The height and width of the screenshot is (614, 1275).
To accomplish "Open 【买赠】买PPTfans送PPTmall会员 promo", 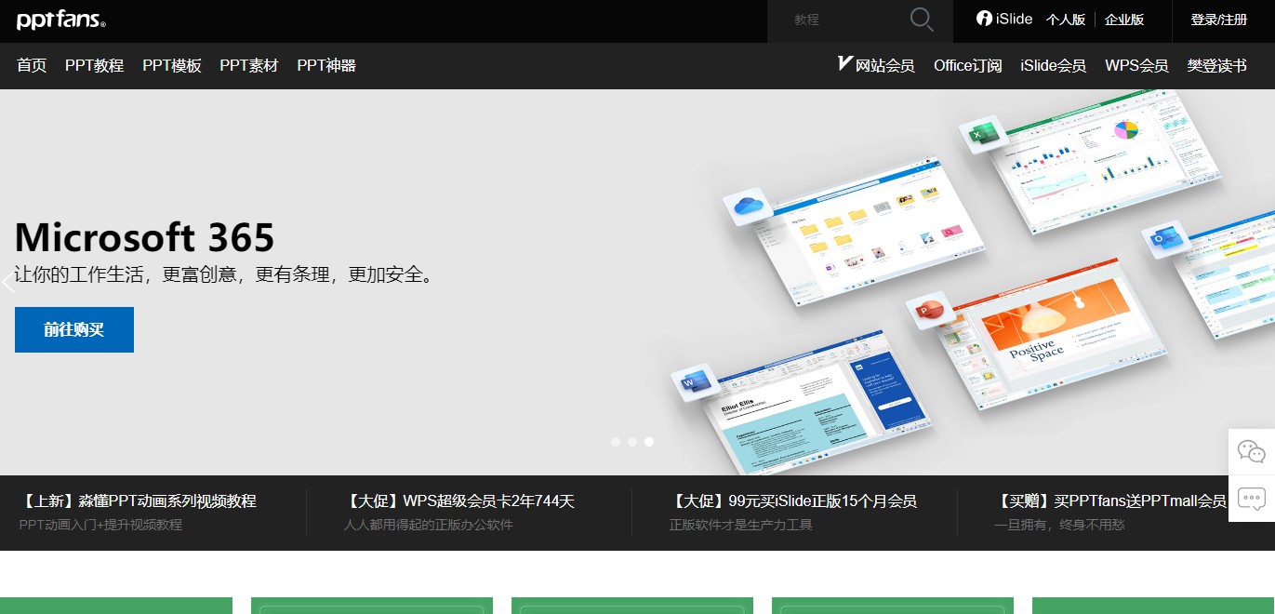I will [1110, 501].
